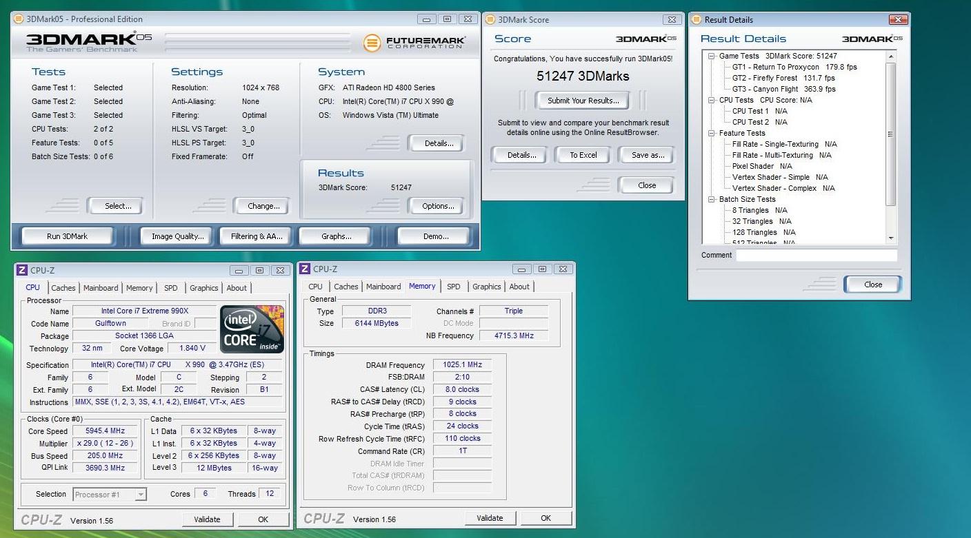Click Validate in the Memory CPU-Z window
The image size is (971, 538).
click(x=490, y=518)
